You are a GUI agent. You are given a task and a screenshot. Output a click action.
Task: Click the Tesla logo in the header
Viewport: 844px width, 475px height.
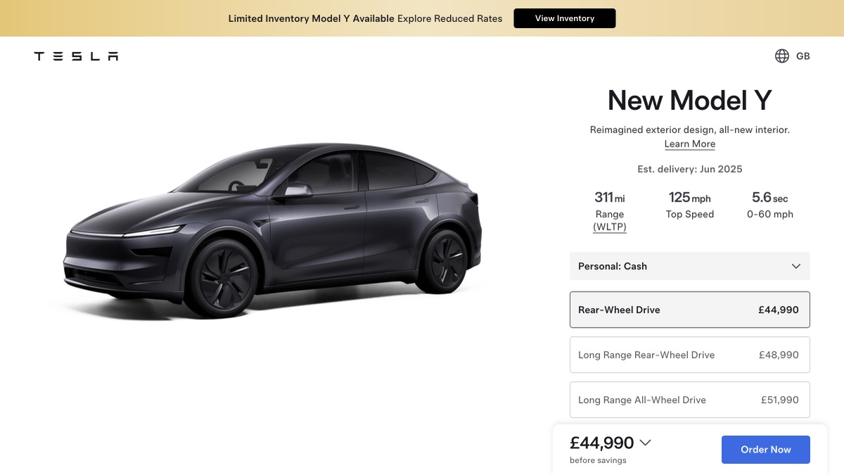pyautogui.click(x=76, y=56)
